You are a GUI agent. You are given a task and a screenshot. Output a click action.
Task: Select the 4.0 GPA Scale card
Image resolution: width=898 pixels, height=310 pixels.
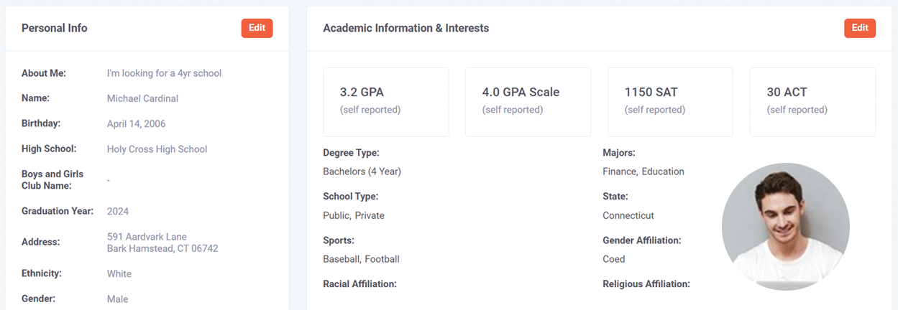(x=528, y=101)
